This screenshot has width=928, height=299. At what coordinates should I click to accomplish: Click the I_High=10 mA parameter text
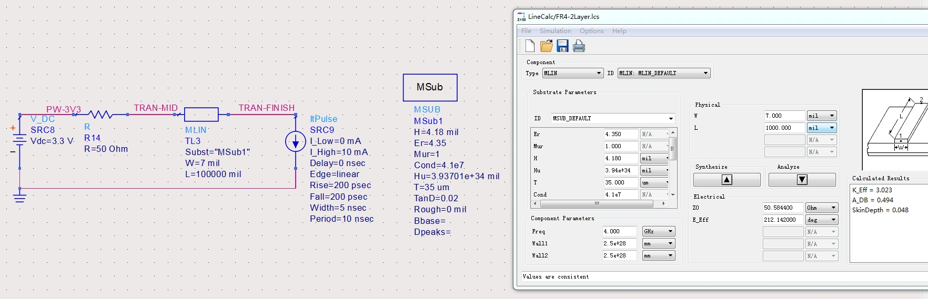click(x=339, y=152)
